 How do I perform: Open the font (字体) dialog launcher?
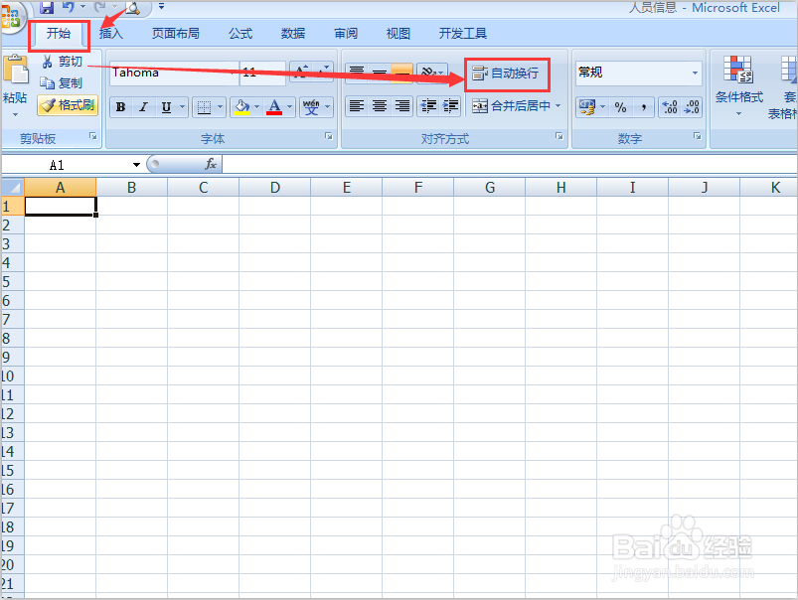[x=329, y=136]
